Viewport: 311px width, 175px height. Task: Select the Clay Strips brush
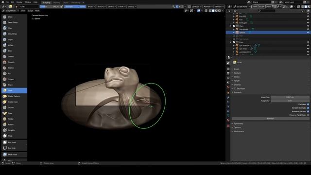point(14,34)
